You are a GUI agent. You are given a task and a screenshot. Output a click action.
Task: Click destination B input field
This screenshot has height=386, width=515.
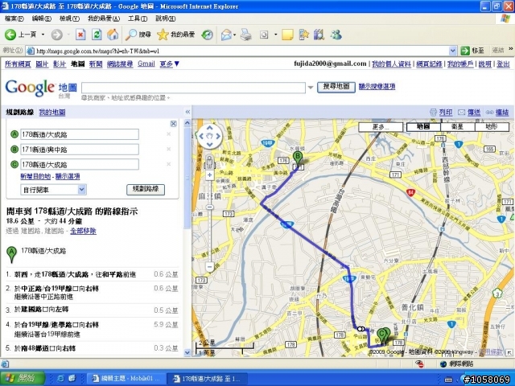point(80,150)
